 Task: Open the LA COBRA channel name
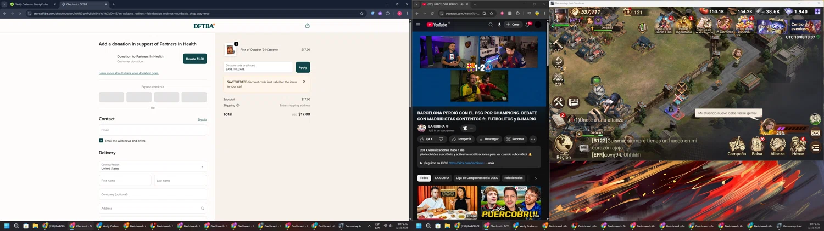[437, 126]
